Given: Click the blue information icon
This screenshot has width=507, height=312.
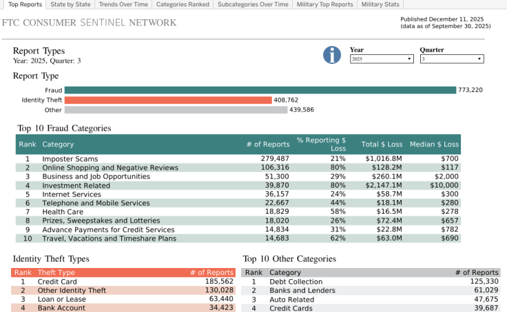Looking at the screenshot, I should coord(333,55).
